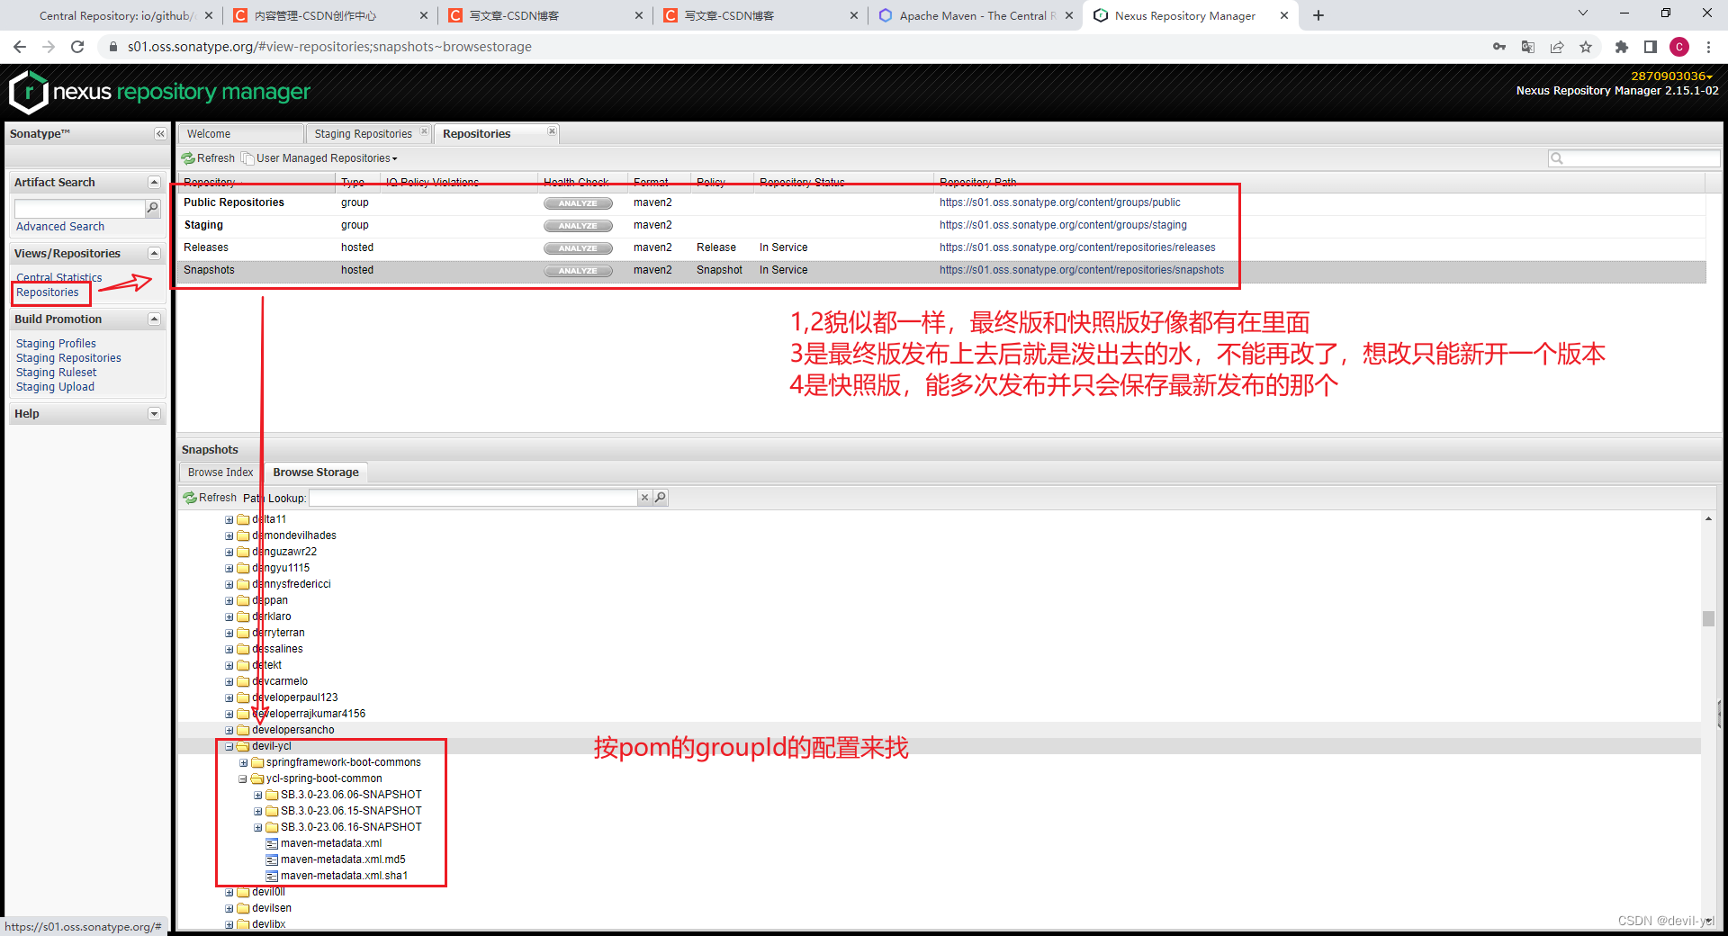Image resolution: width=1728 pixels, height=936 pixels.
Task: Open Staging Ruleset link
Action: (x=56, y=373)
